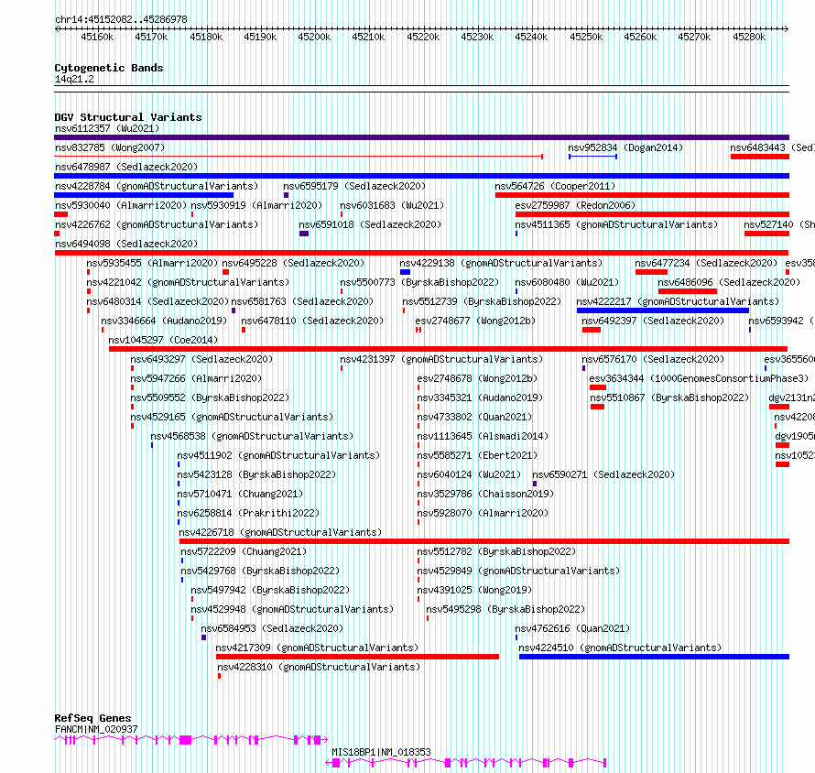Open nsv5500773 (ByrskaBishop2022) variant

(419, 282)
